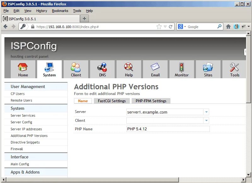Reload the page with the refresh icon
The image size is (252, 183).
(171, 27)
